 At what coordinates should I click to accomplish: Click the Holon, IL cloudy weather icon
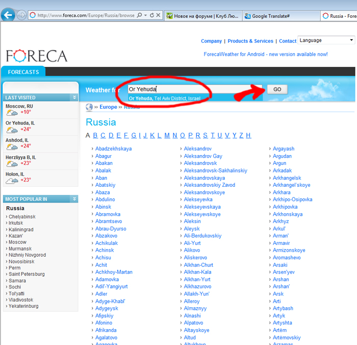(12, 180)
